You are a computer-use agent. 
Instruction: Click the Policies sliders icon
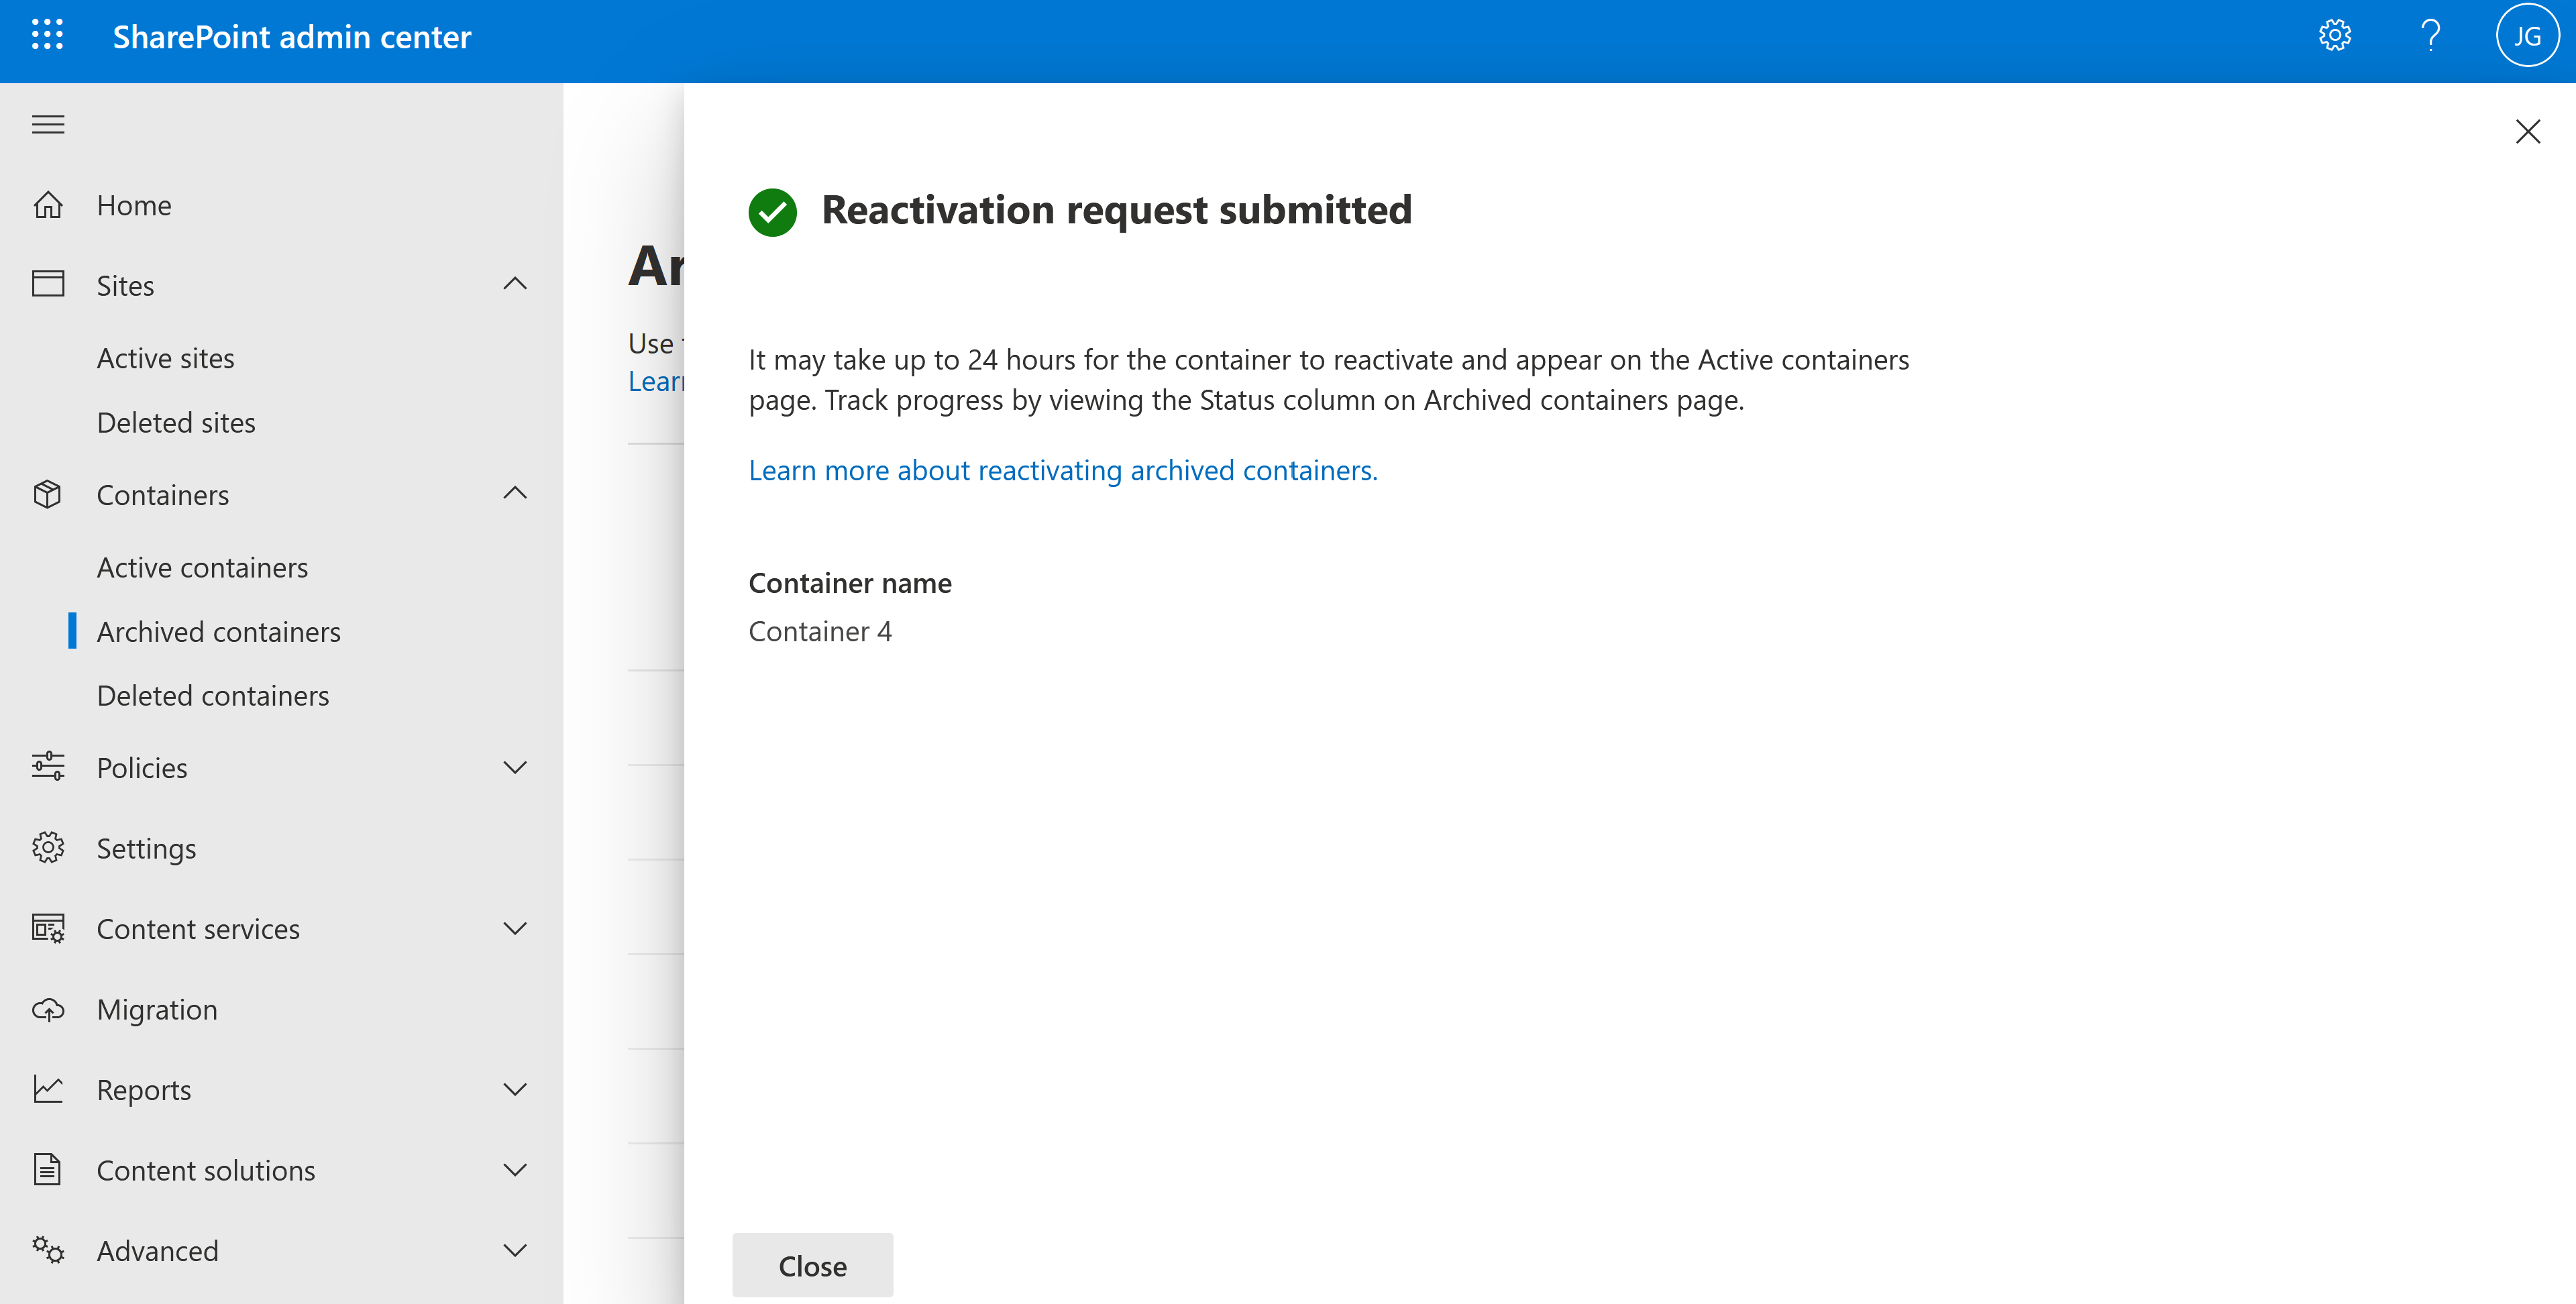[47, 766]
